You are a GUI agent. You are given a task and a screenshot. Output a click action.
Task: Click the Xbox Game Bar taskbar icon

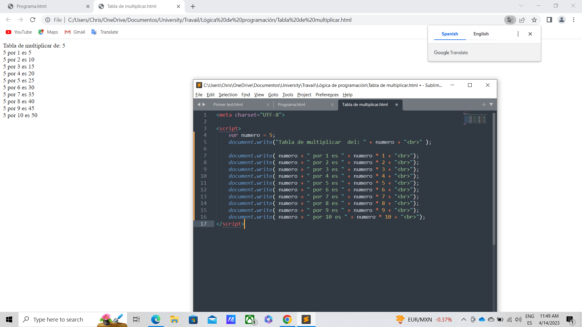[x=250, y=319]
